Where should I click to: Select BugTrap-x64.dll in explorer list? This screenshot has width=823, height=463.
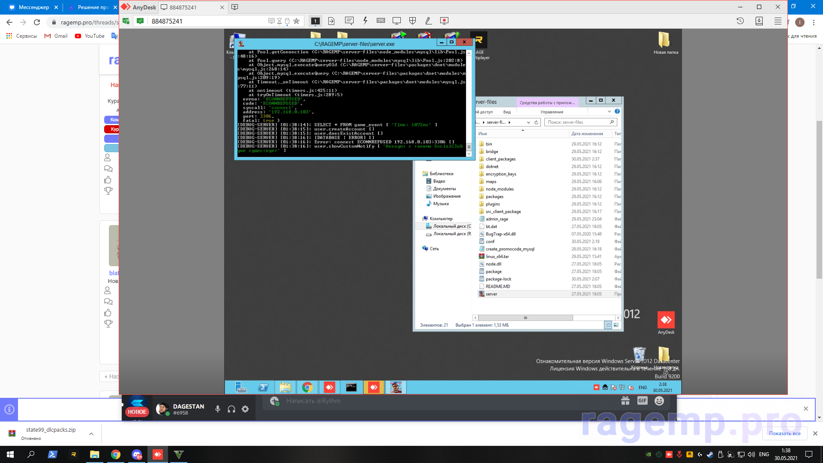tap(500, 234)
